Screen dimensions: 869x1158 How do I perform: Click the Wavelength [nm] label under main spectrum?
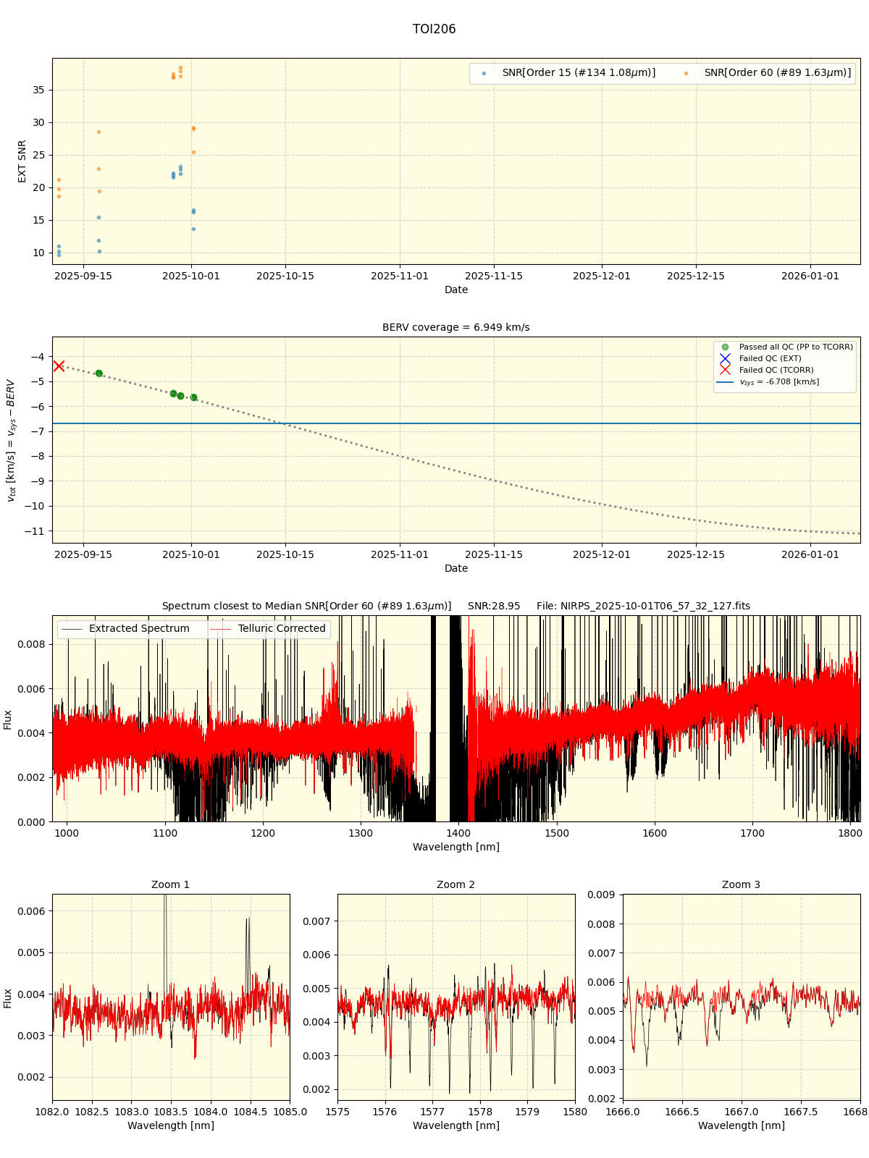click(456, 847)
